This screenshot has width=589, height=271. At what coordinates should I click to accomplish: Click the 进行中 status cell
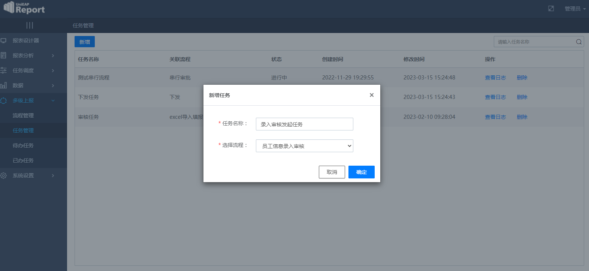(279, 78)
